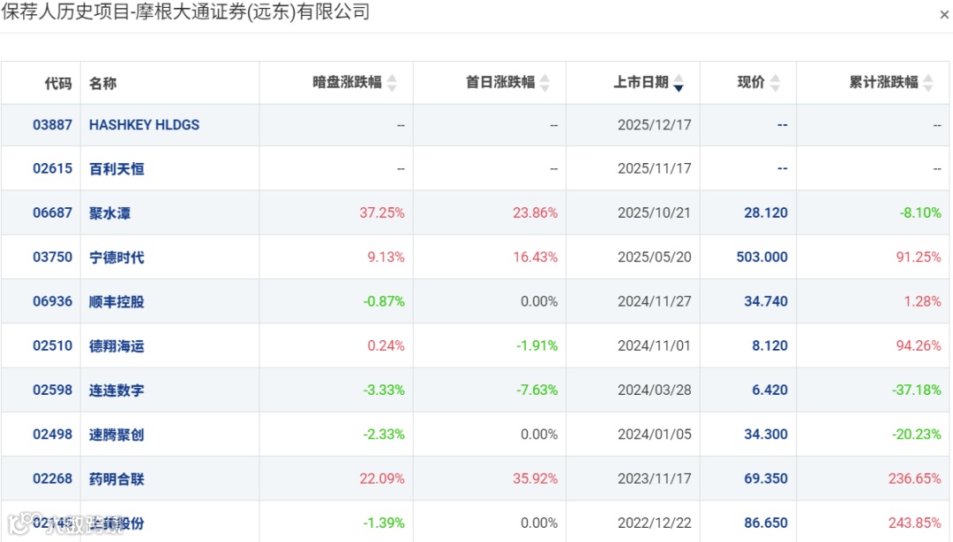Image resolution: width=953 pixels, height=542 pixels.
Task: Click cumulative change -37.18%
Action: pyautogui.click(x=917, y=390)
